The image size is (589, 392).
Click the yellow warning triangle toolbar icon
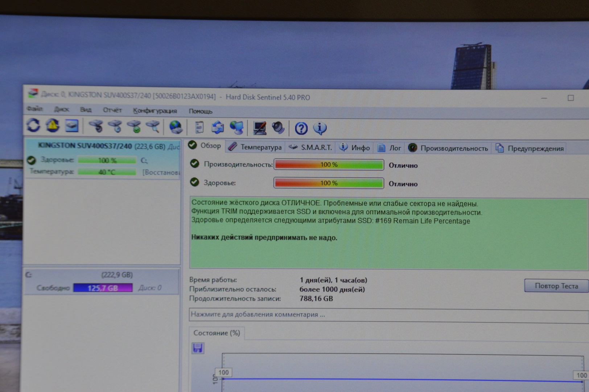53,126
